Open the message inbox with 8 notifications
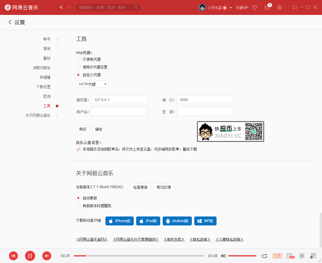322x263 pixels. [267, 7]
